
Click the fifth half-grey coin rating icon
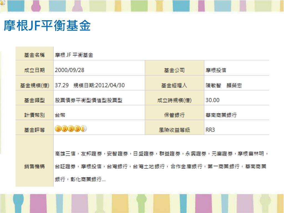[x=83, y=129]
